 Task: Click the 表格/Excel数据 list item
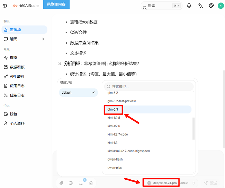point(84,22)
